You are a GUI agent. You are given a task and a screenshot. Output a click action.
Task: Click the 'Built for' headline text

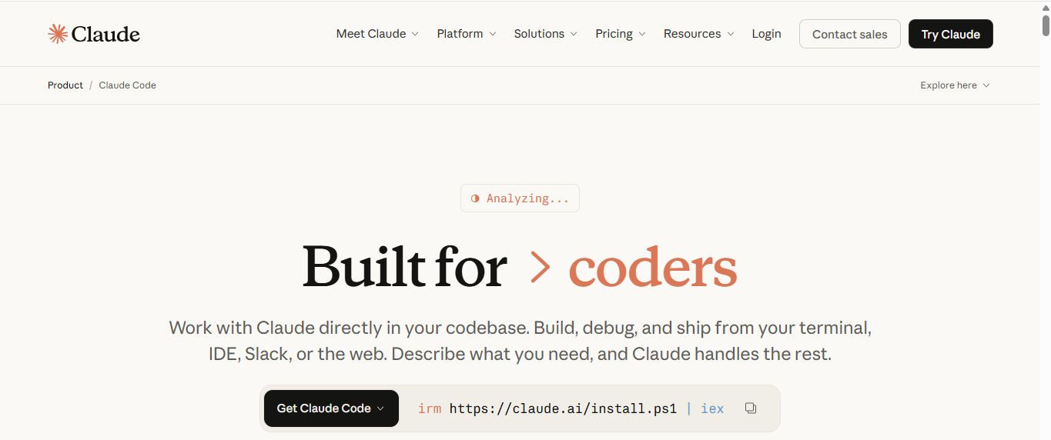(404, 266)
